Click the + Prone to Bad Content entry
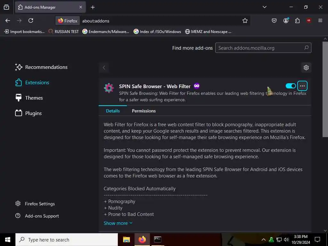328x246 pixels. click(129, 214)
